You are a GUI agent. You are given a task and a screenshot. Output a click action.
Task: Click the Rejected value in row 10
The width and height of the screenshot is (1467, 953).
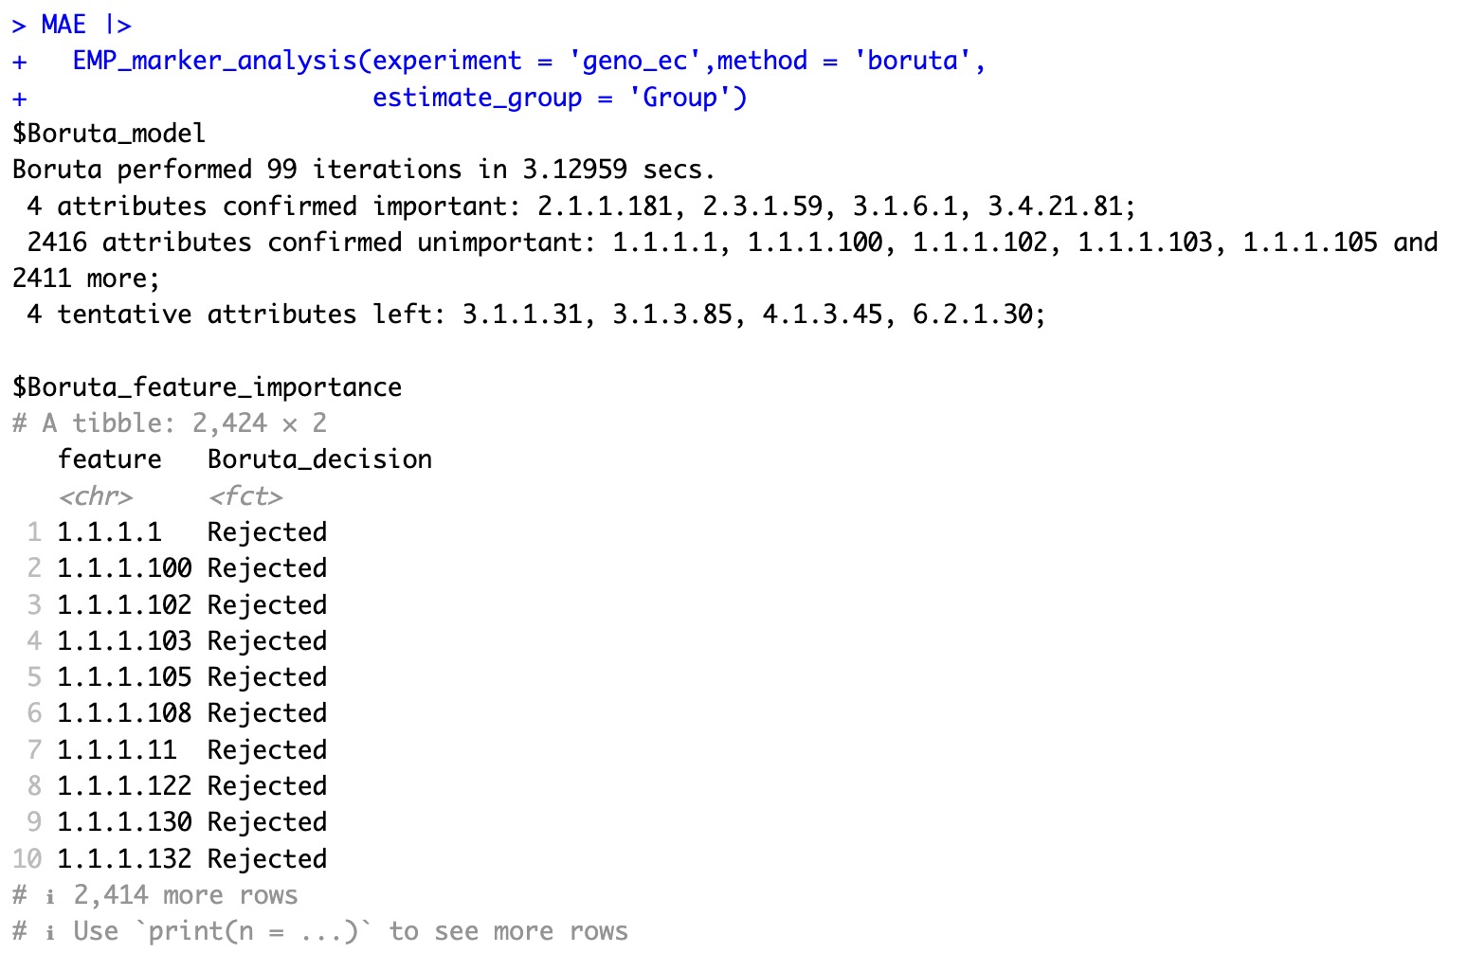266,859
